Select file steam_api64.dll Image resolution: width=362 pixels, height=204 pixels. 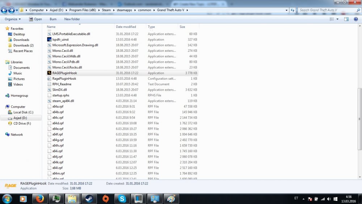[x=63, y=101]
